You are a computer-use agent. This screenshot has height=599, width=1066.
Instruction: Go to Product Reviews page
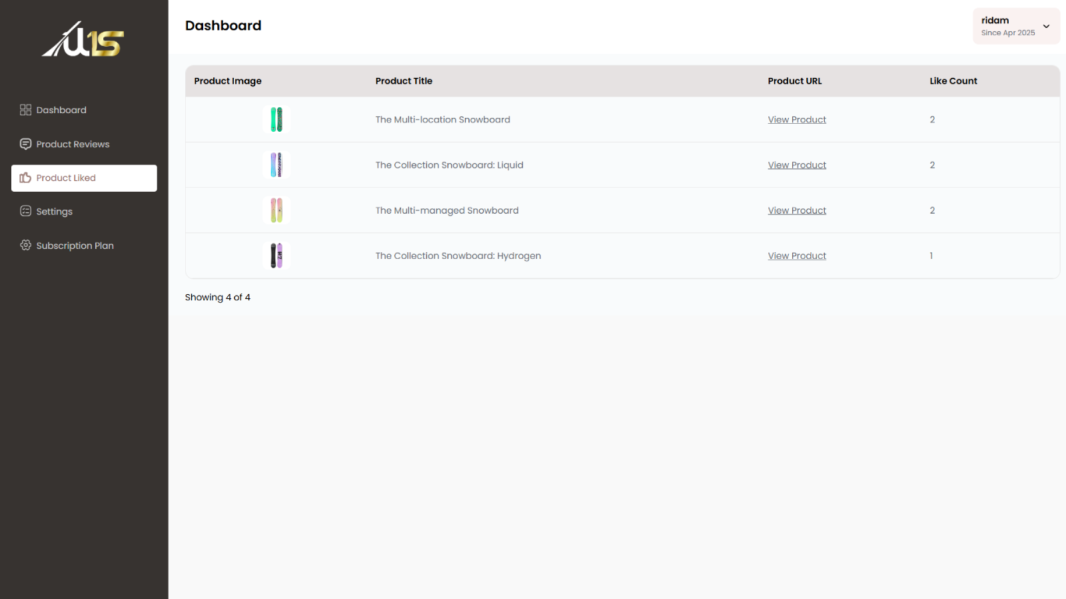coord(73,144)
